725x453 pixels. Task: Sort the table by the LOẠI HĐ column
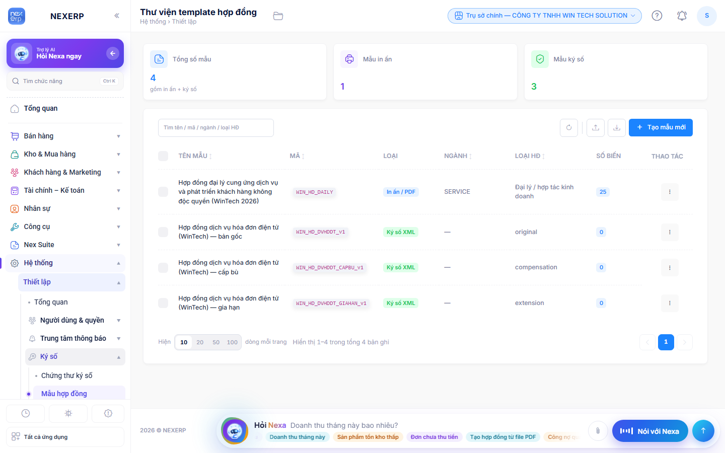click(x=530, y=156)
